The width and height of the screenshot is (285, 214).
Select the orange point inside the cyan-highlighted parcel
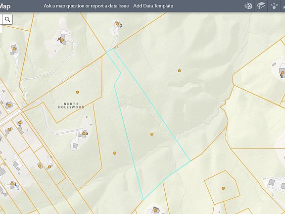[152, 134]
